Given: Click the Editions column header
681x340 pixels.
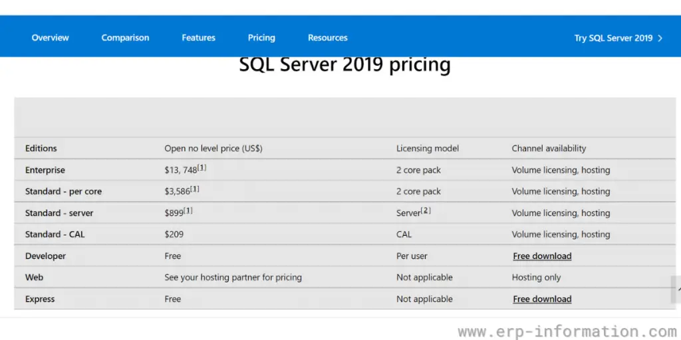Looking at the screenshot, I should click(x=41, y=149).
